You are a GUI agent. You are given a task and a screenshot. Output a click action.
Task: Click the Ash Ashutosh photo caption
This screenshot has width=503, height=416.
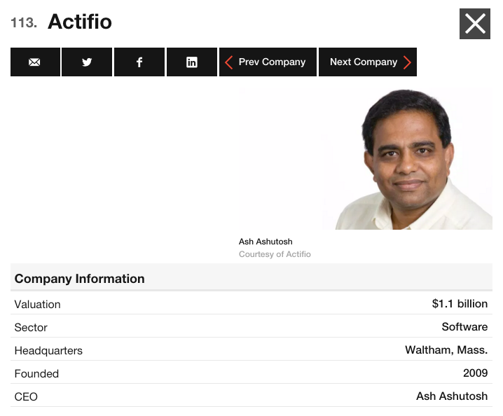pos(266,242)
